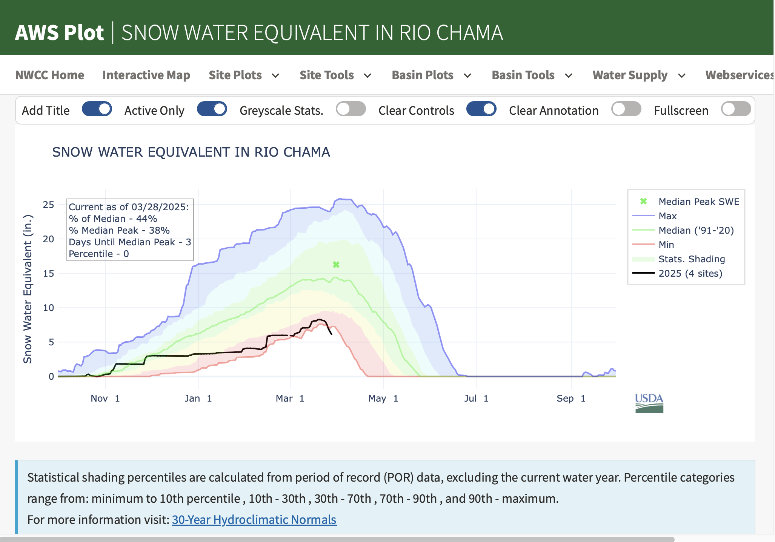This screenshot has height=542, width=775.
Task: Open the Basin Tools dropdown menu
Action: pos(532,75)
